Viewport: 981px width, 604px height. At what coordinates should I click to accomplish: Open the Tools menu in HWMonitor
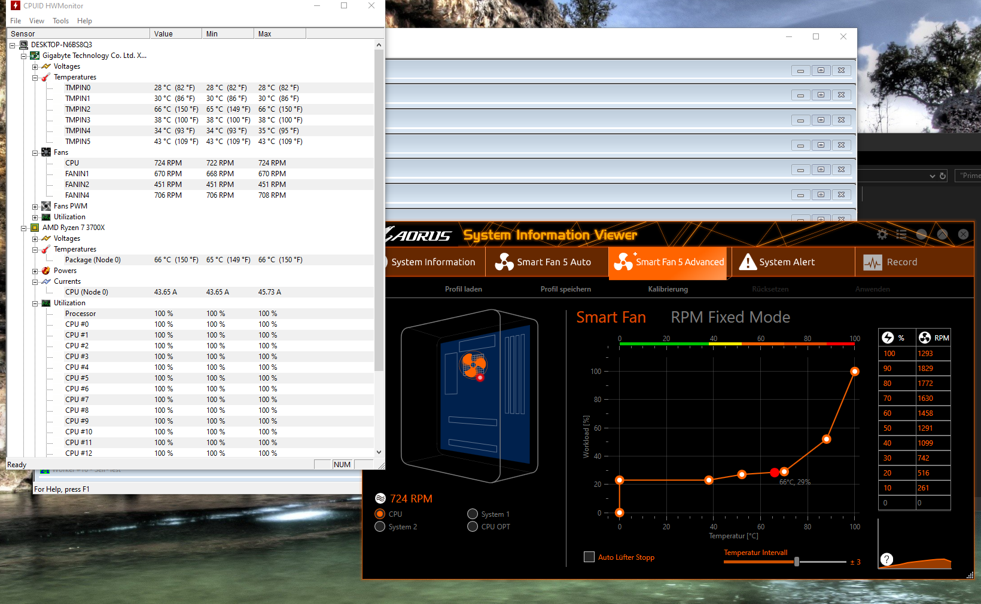(x=60, y=21)
